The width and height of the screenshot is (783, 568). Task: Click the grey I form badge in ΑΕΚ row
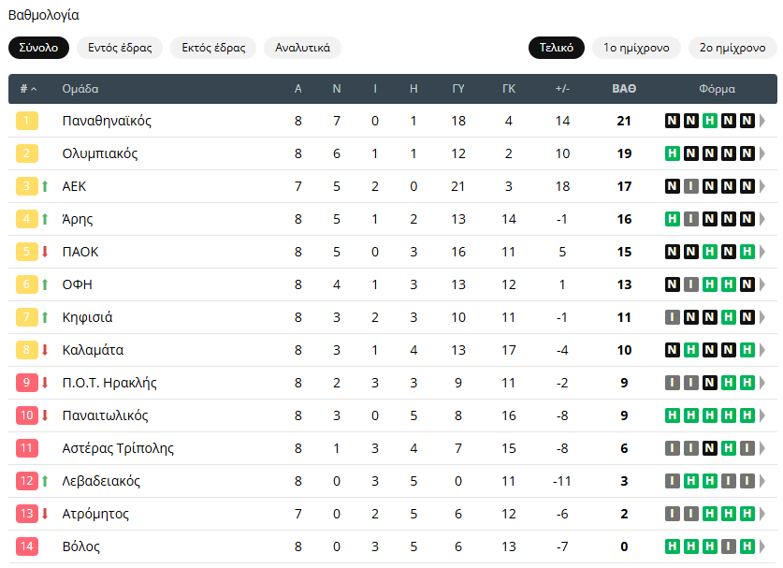click(691, 186)
